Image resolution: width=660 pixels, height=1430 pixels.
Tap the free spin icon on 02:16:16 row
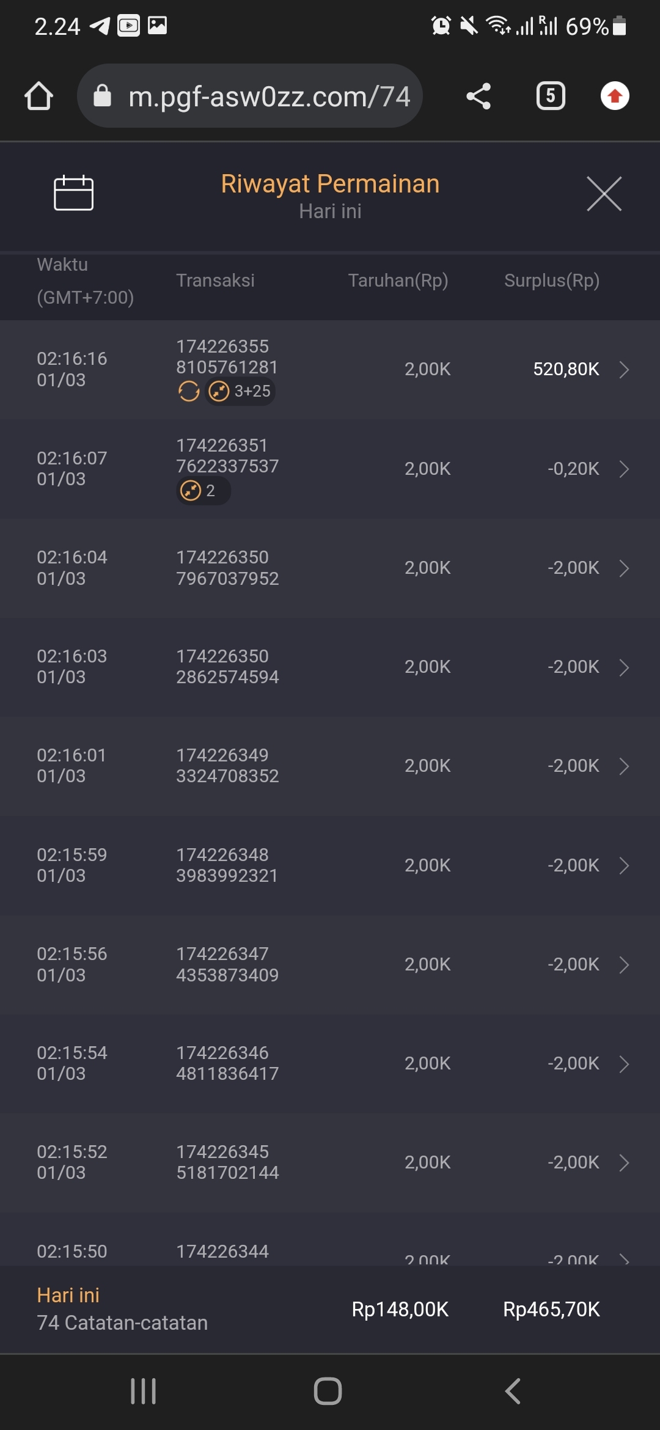coord(189,391)
